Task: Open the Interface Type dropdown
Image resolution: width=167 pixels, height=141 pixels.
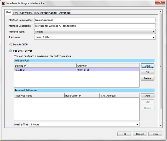Action: point(95,32)
